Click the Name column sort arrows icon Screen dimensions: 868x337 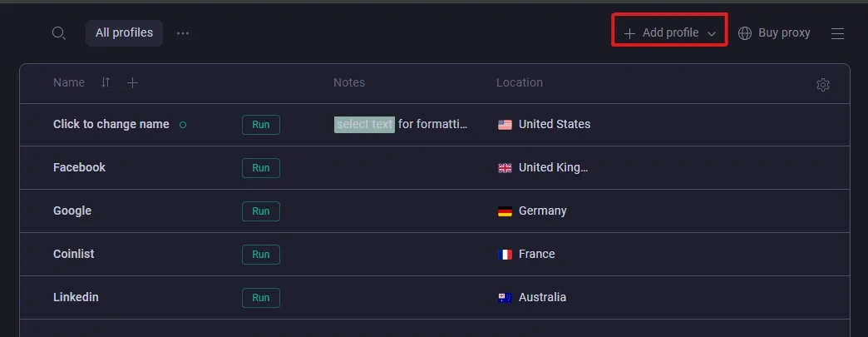point(106,82)
